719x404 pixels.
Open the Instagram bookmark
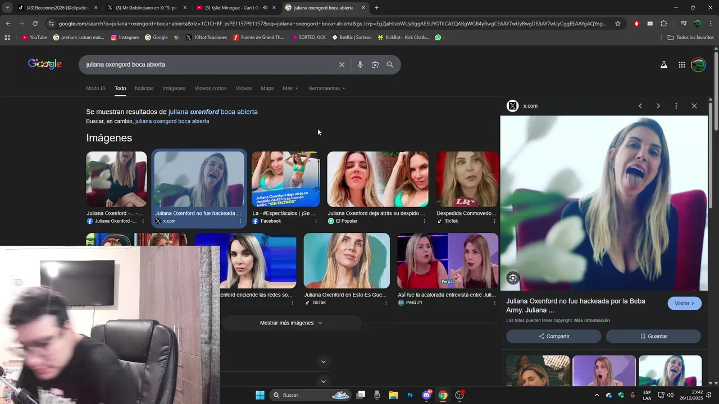coord(125,38)
